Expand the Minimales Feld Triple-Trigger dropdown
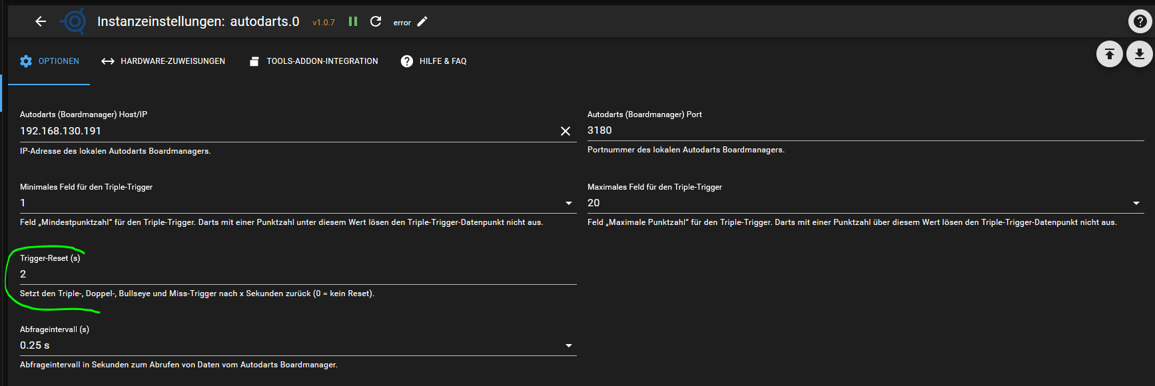This screenshot has width=1155, height=386. pos(568,203)
